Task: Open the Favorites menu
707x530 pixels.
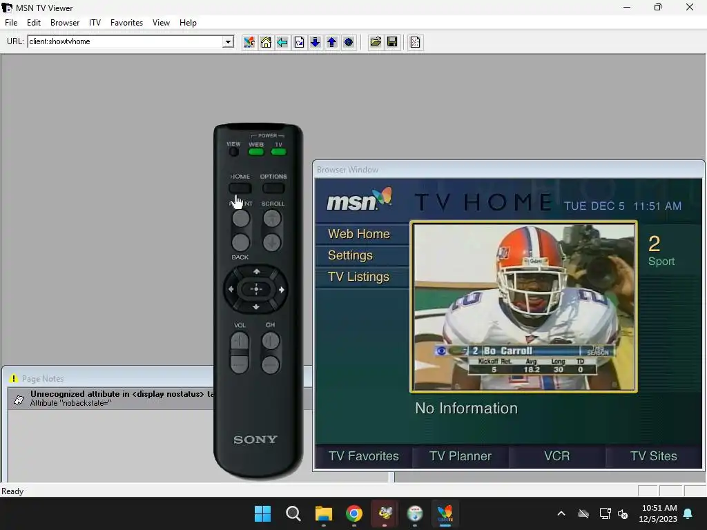Action: [127, 23]
